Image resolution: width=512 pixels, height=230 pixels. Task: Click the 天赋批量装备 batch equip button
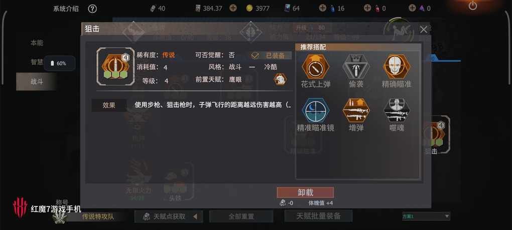(x=318, y=215)
